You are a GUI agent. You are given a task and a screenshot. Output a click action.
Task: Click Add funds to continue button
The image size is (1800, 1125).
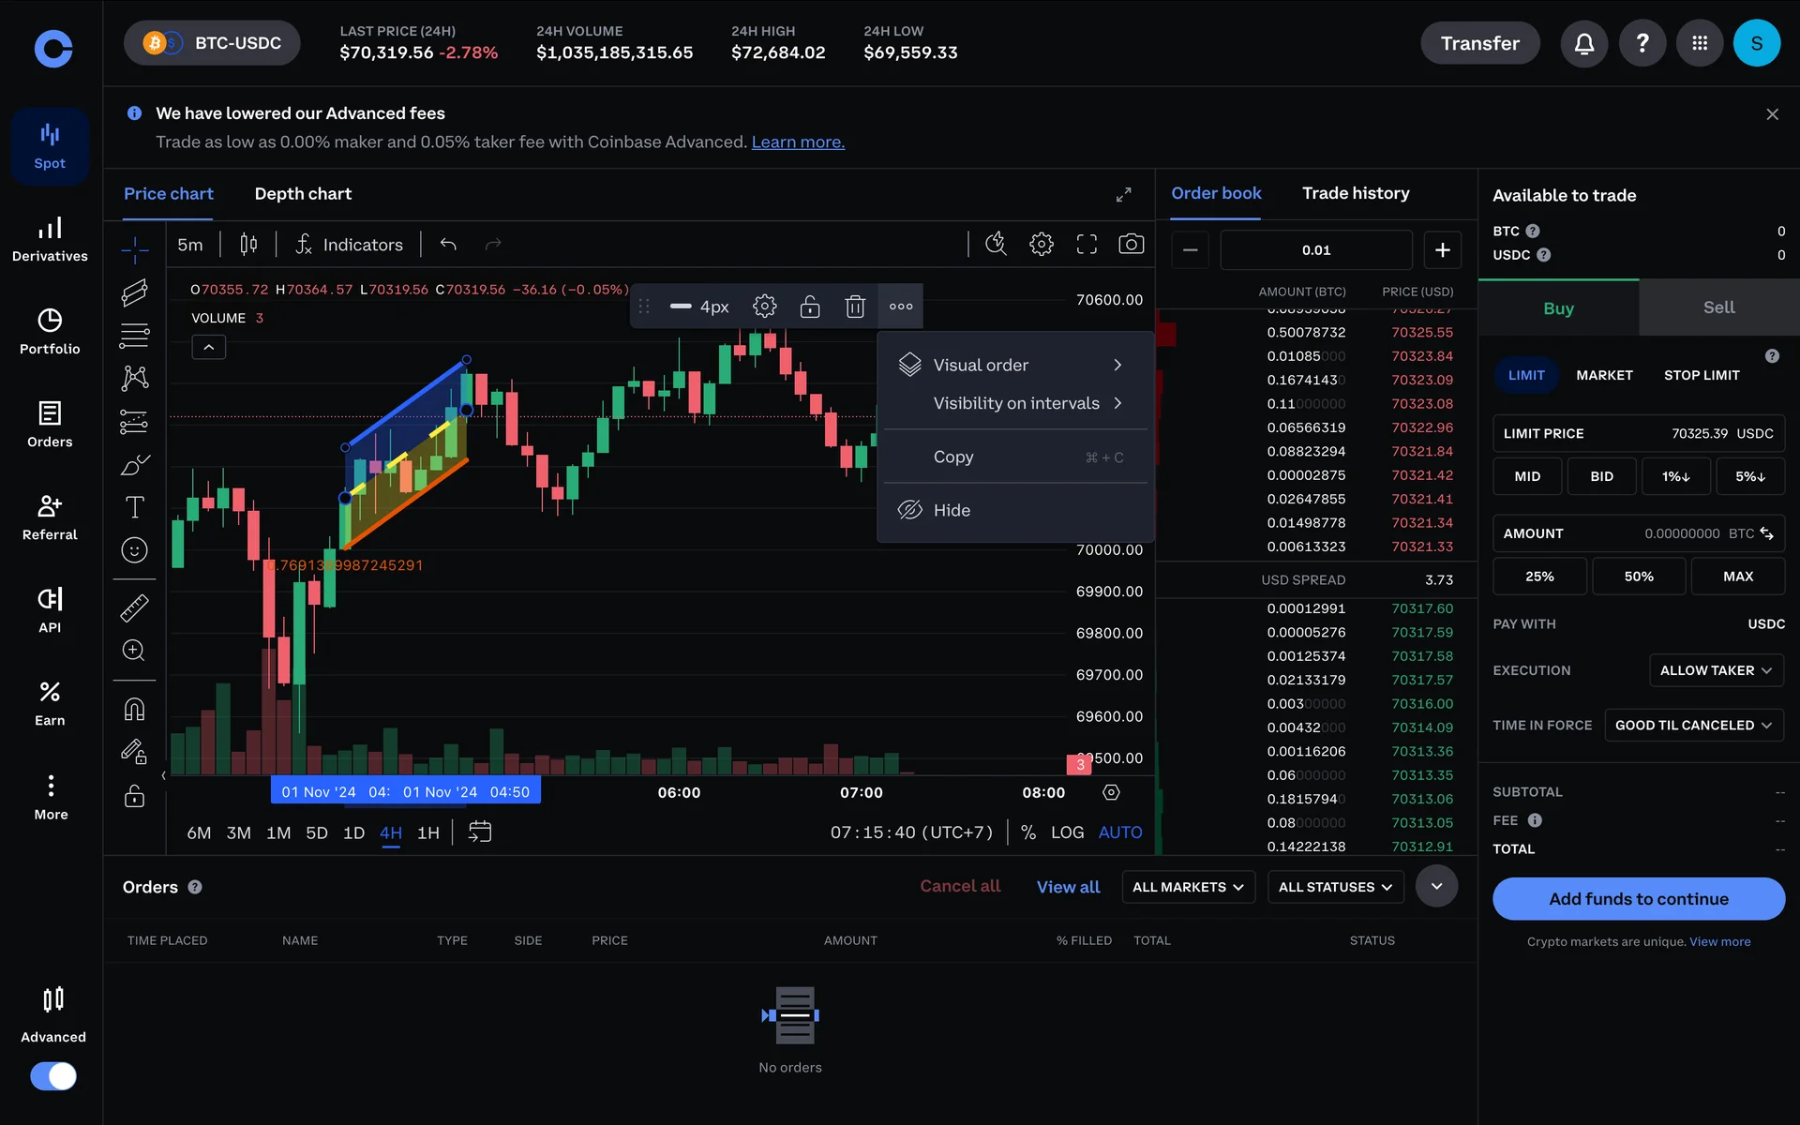click(1638, 899)
